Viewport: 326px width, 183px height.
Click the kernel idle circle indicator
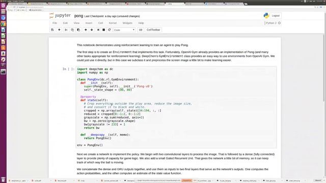(279, 23)
